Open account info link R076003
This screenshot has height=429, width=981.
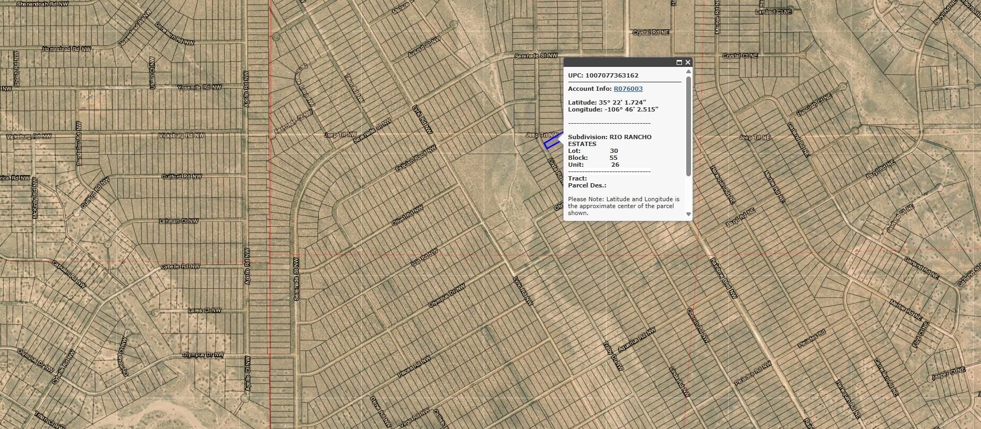pos(628,89)
